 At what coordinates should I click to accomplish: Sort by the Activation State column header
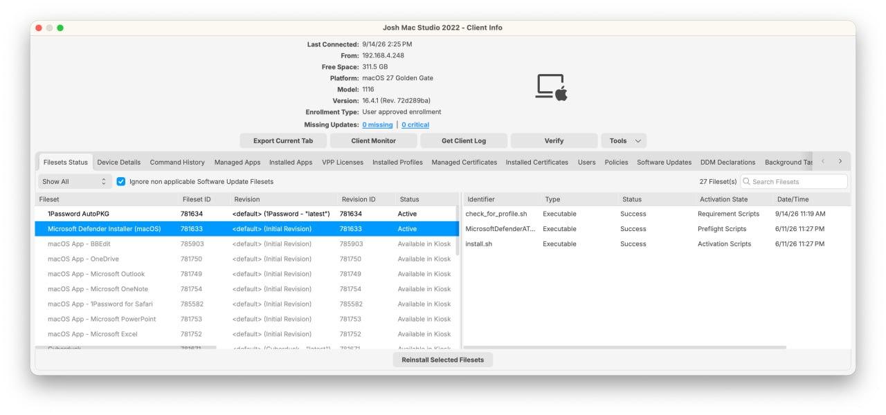click(x=734, y=199)
